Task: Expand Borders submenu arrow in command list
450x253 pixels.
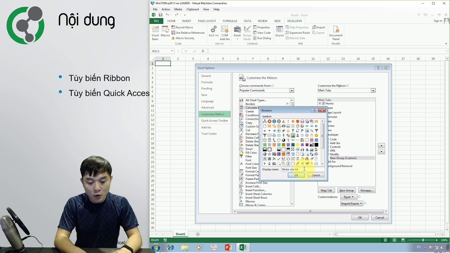Action: (288, 104)
